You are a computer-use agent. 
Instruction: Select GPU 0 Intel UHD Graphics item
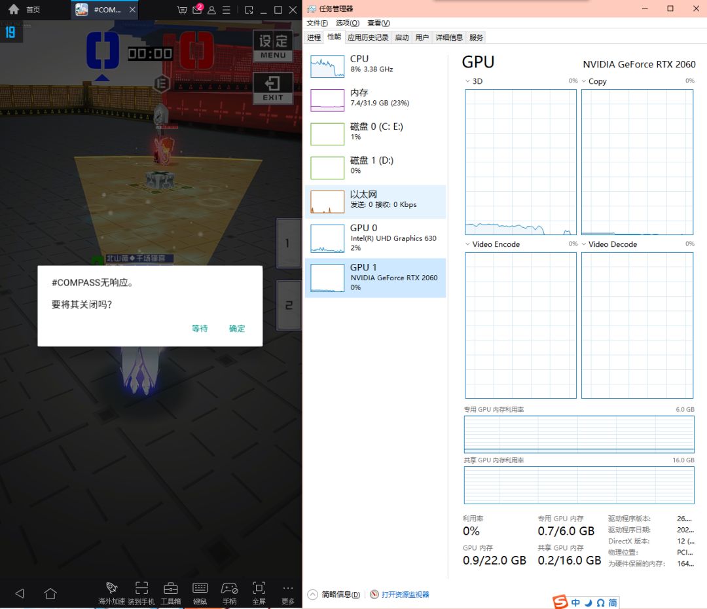pyautogui.click(x=376, y=238)
